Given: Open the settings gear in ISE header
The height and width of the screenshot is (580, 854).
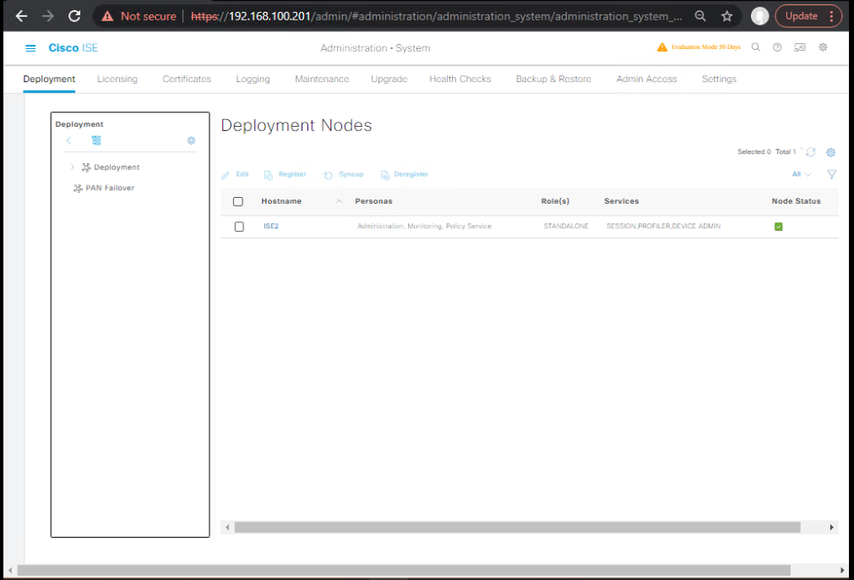Looking at the screenshot, I should [823, 47].
